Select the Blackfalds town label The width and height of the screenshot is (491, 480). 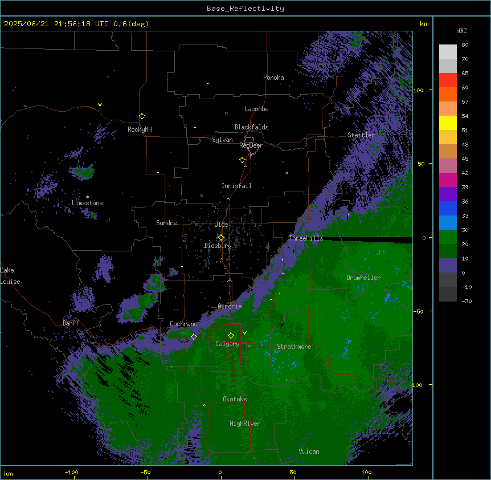click(x=251, y=127)
